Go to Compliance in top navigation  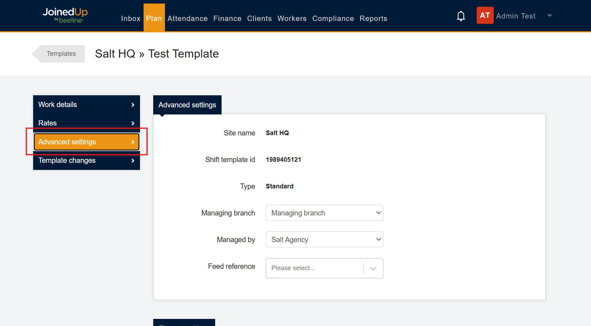tap(333, 18)
